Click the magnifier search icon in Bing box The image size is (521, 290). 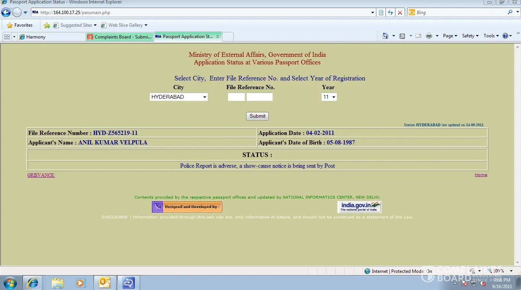point(510,13)
